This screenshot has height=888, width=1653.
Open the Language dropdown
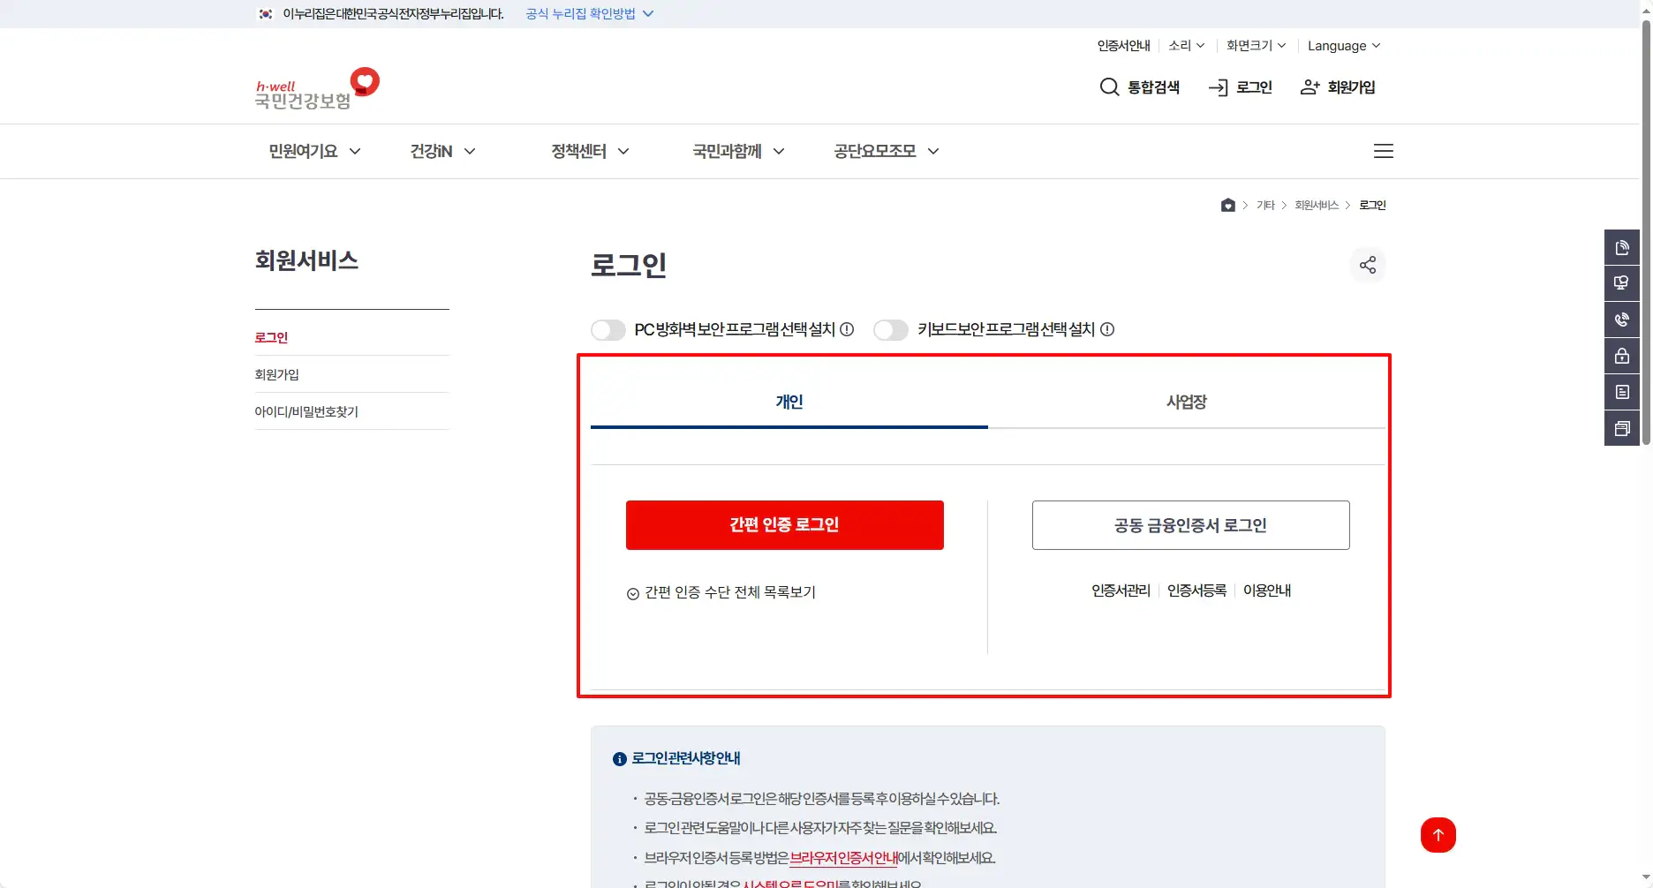pos(1344,46)
